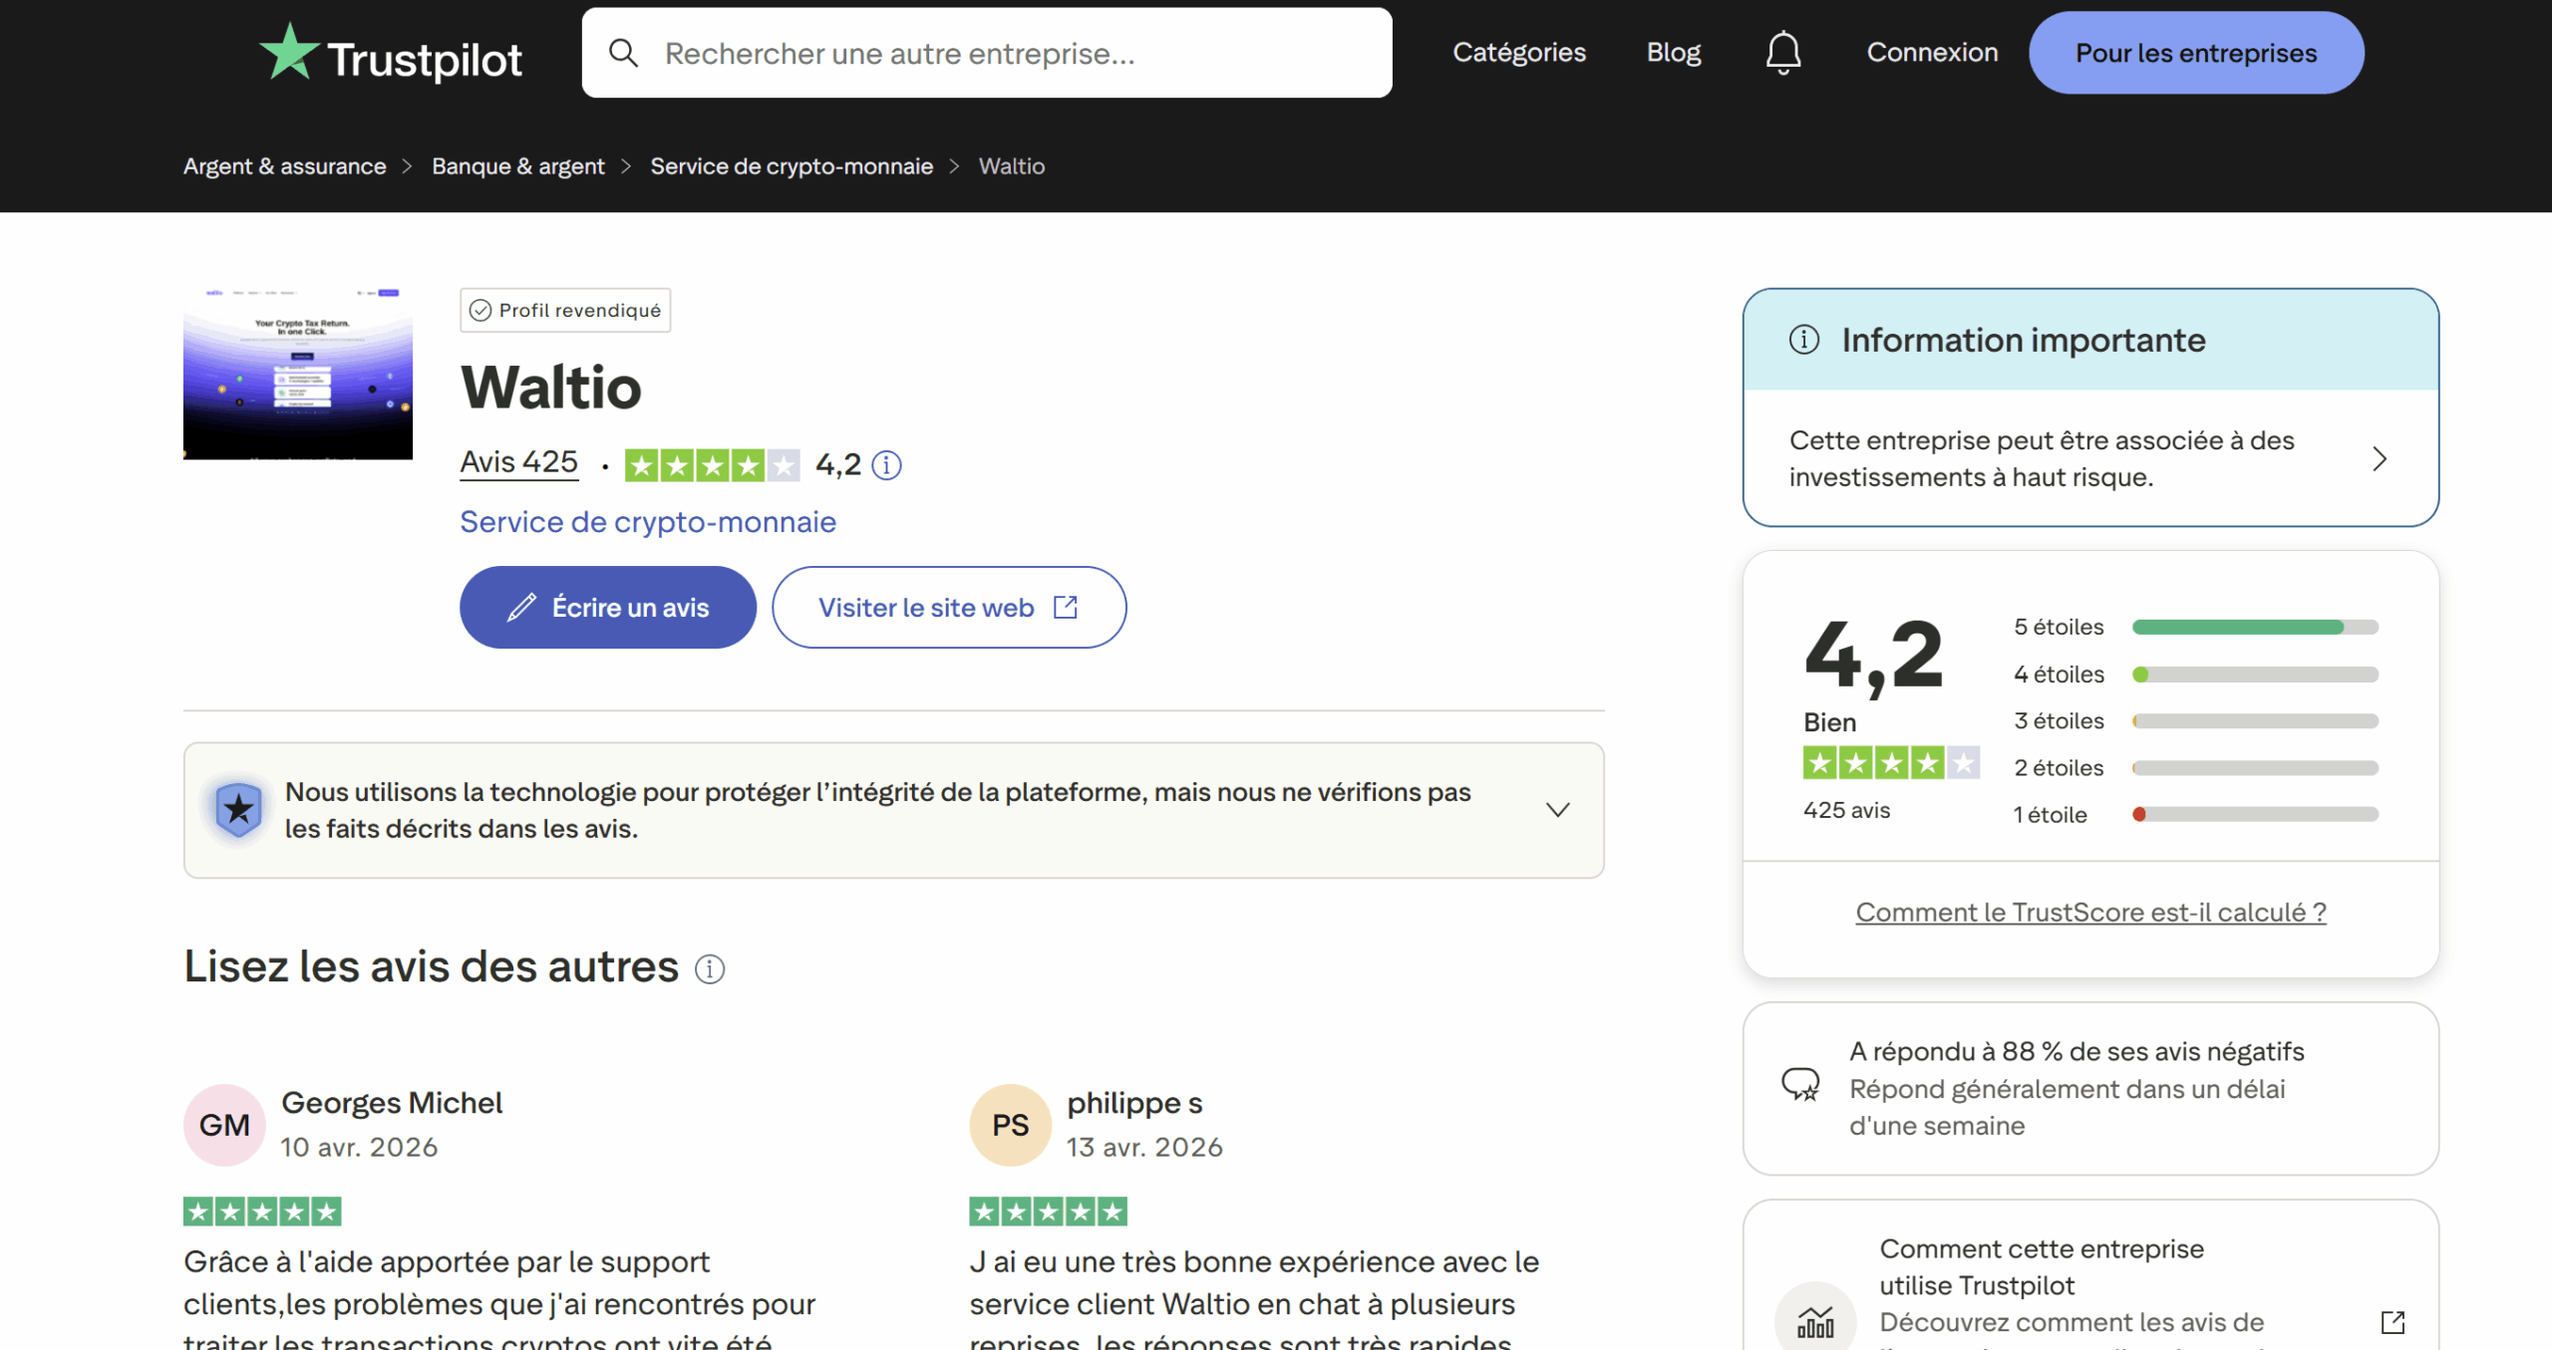Click the search magnifier icon
The height and width of the screenshot is (1350, 2552).
click(625, 52)
